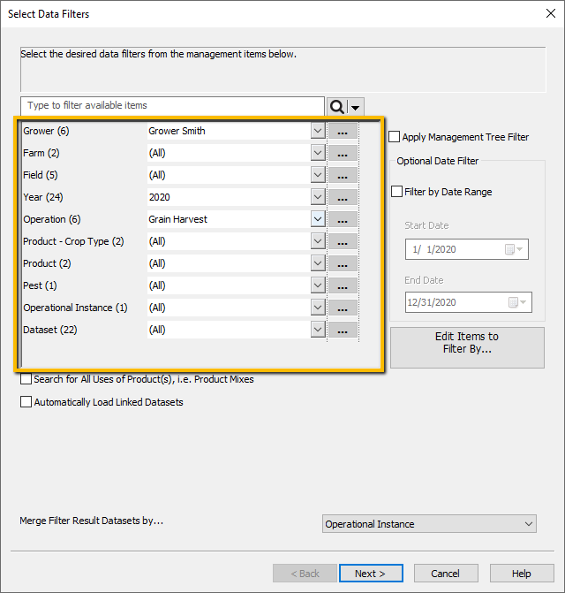
Task: Expand the Dataset (22) dropdown
Action: 318,330
